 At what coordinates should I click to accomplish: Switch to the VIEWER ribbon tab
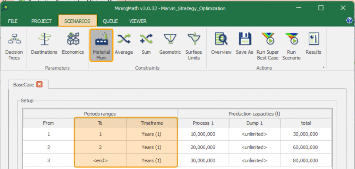pos(138,21)
